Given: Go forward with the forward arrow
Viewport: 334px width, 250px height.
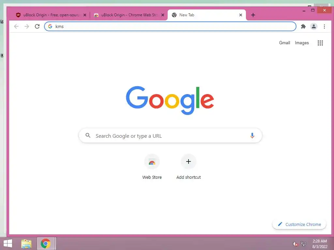Looking at the screenshot, I should coord(27,26).
